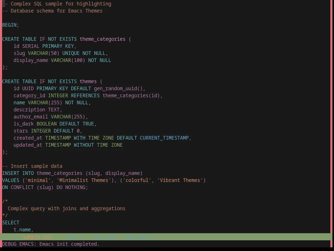Click the Git-main version control indicator

[x=106, y=237]
